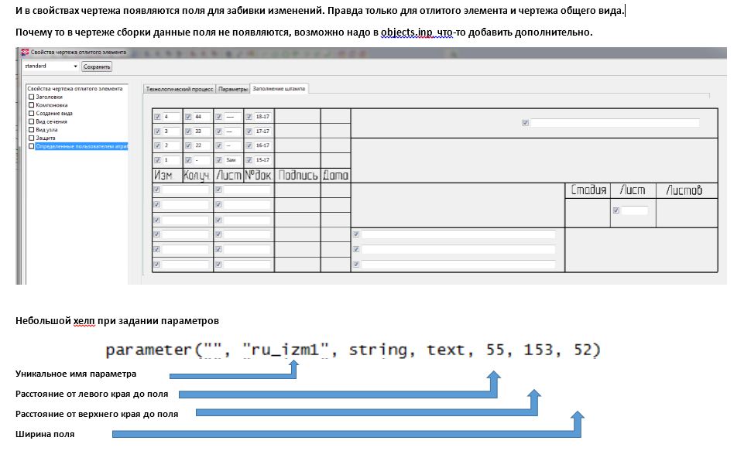Toggle the checkbox beside value 33
This screenshot has height=451, width=751.
tap(188, 132)
